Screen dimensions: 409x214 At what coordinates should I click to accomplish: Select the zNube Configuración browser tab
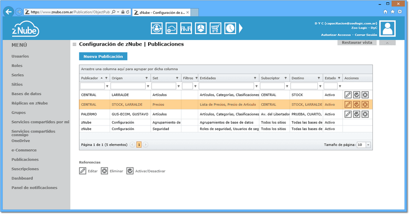(161, 13)
